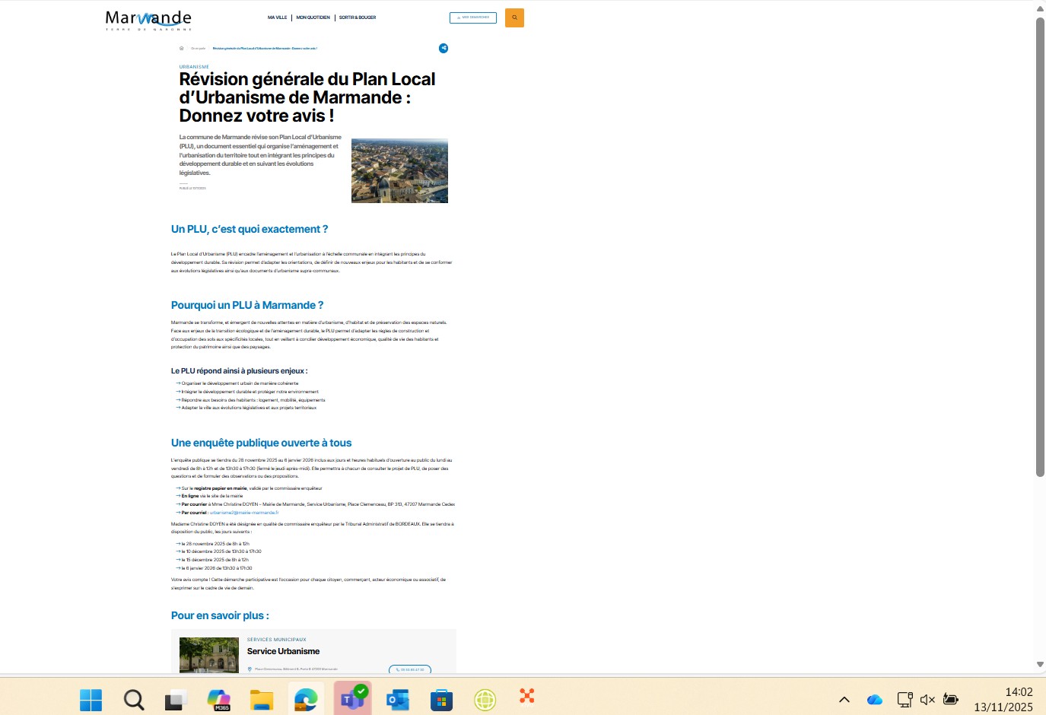1046x715 pixels.
Task: Open Microsoft Teams from the taskbar
Action: coord(352,698)
